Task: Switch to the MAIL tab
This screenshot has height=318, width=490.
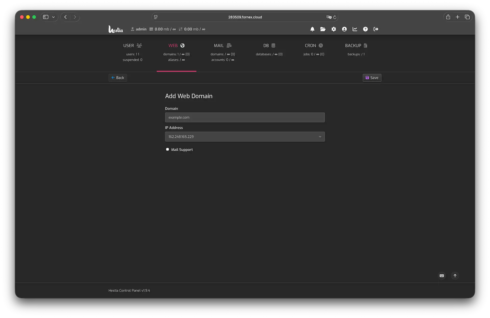Action: (x=222, y=46)
